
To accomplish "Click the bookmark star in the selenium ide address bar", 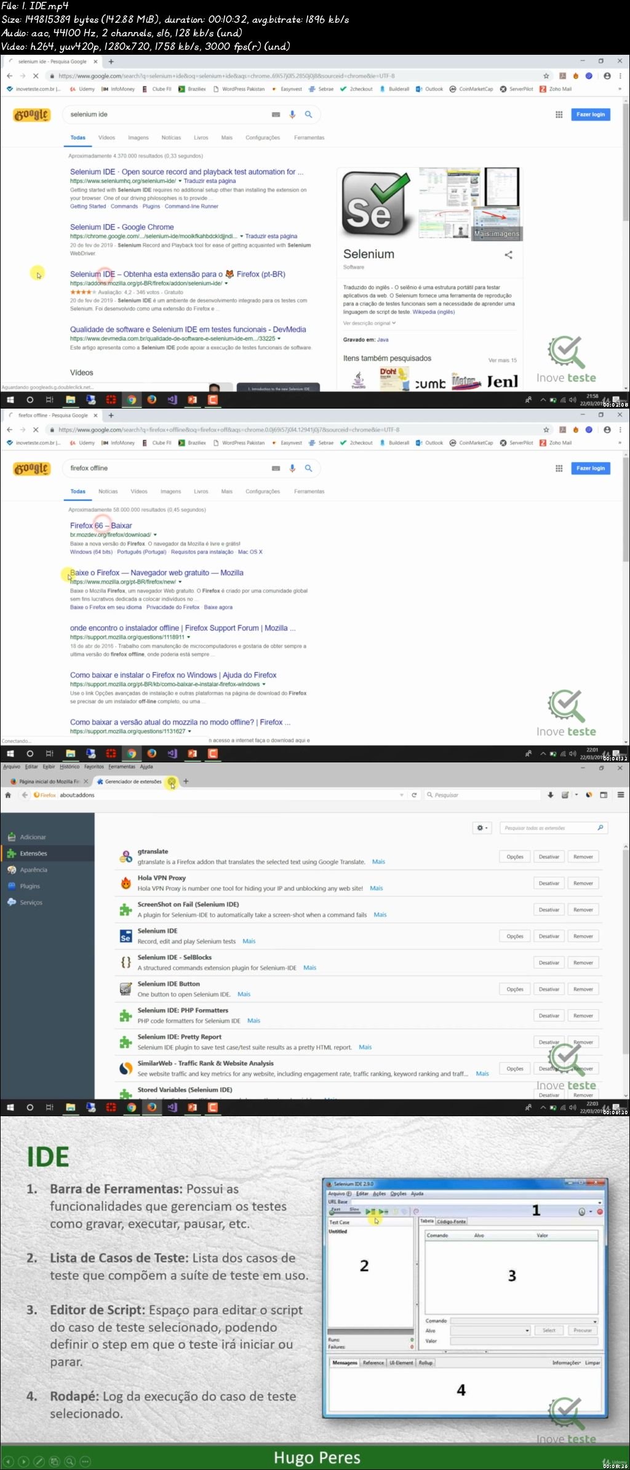I will (x=546, y=76).
